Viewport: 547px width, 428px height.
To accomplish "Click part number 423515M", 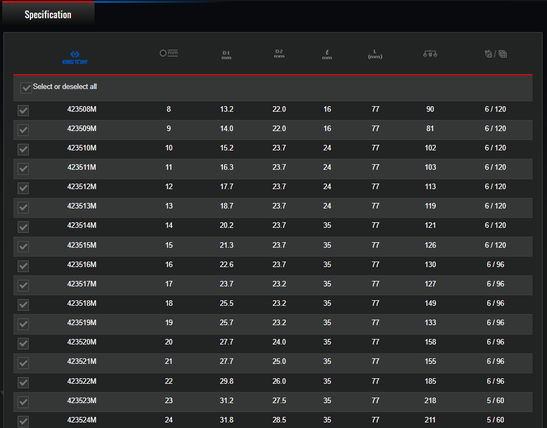I will coord(82,245).
